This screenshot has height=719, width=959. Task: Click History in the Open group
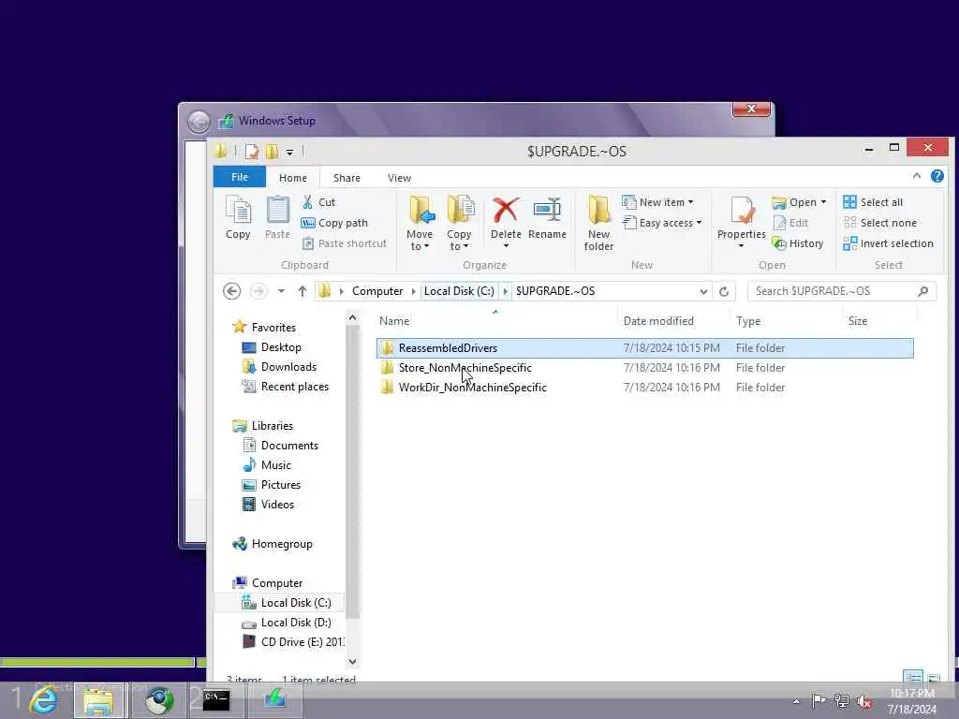pos(798,243)
